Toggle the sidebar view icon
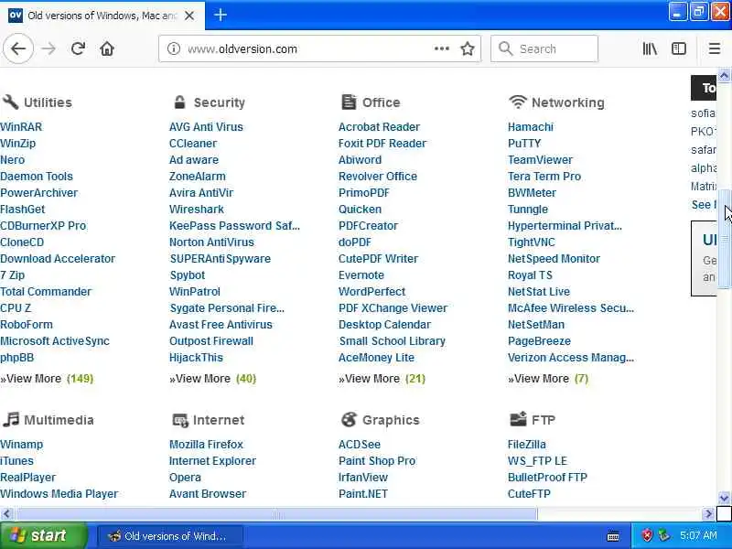 (679, 48)
